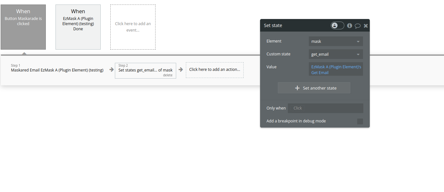Expand the Element dropdown arrow
Viewport: 444px width, 192px height.
(358, 41)
